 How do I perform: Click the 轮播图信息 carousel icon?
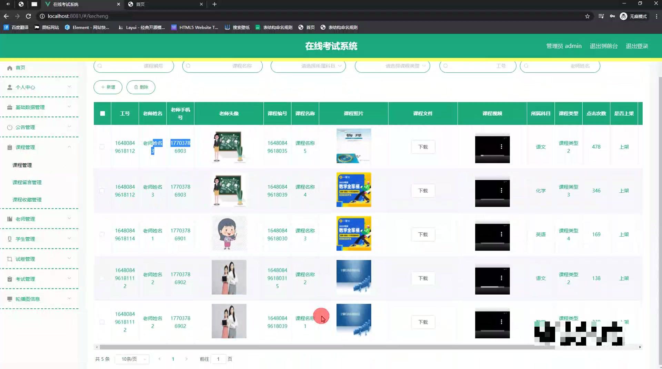[x=10, y=299]
